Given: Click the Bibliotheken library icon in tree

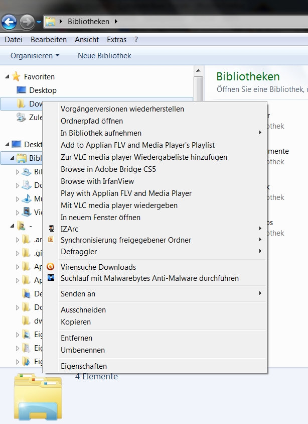Looking at the screenshot, I should point(22,158).
